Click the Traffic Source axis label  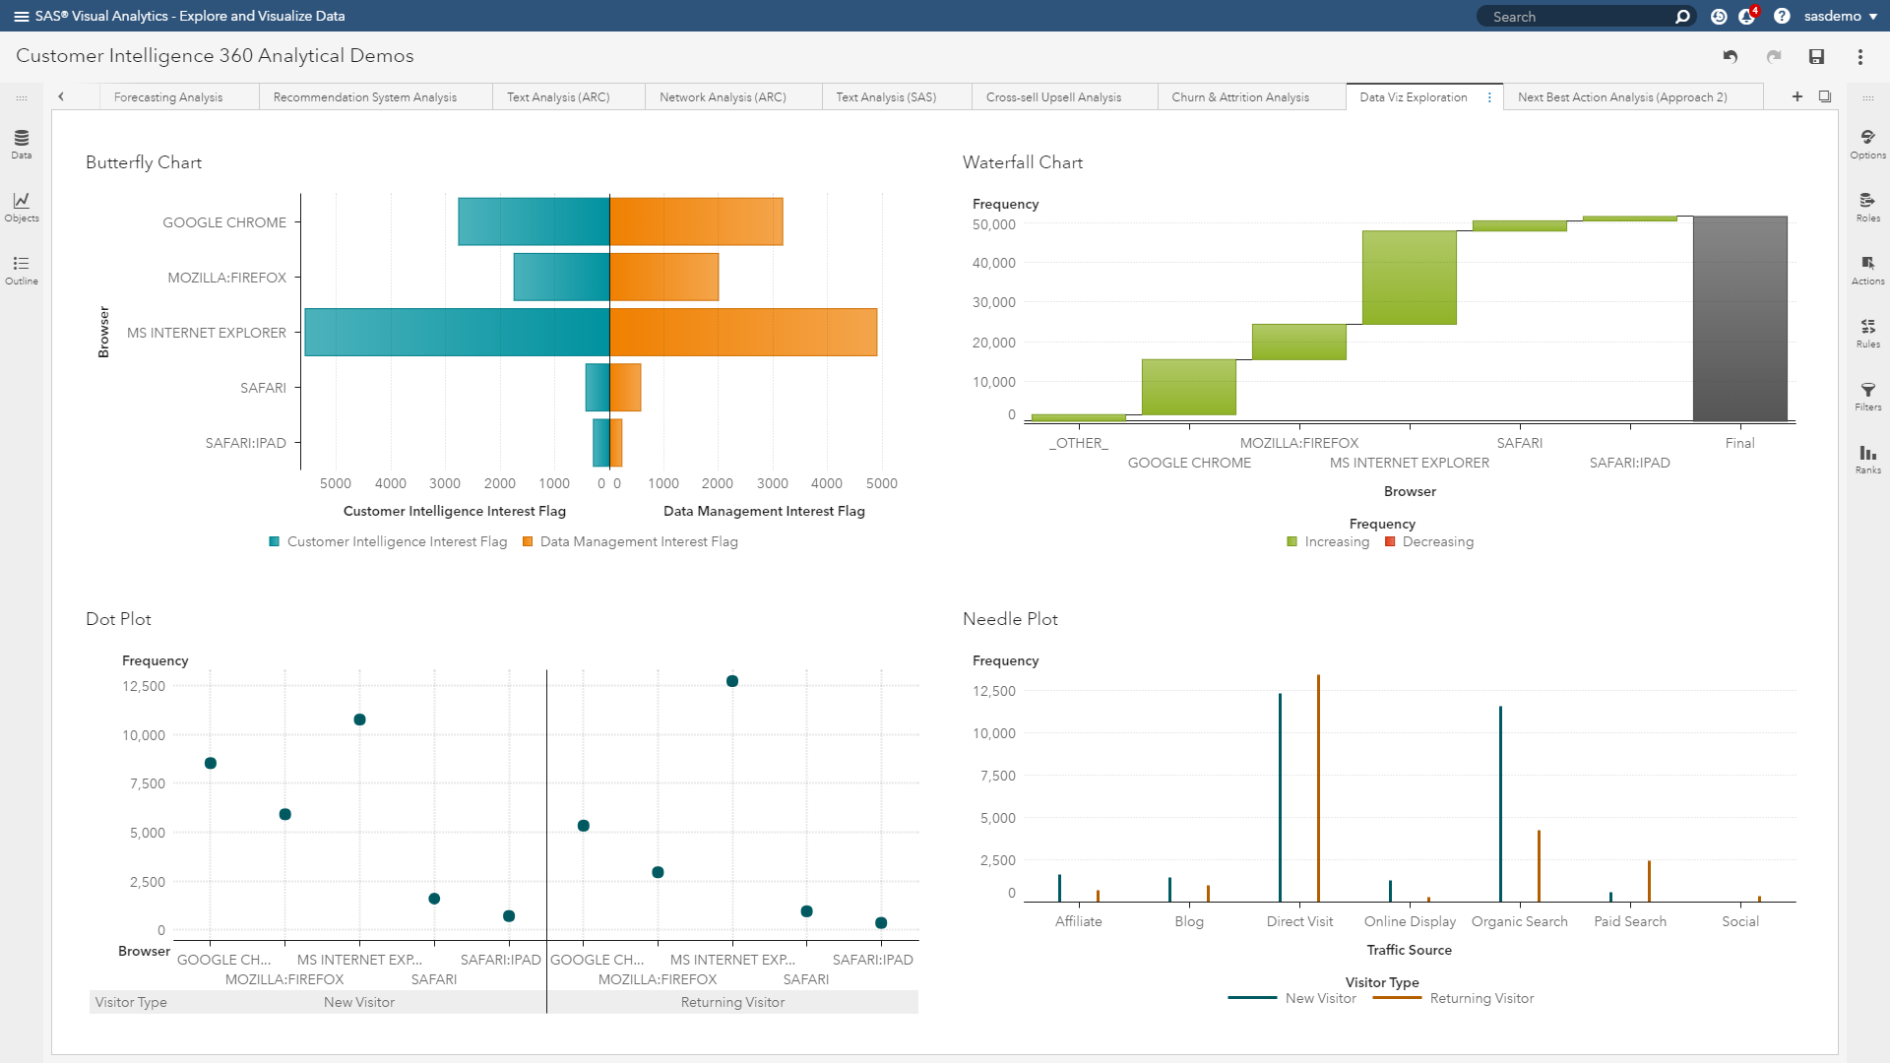point(1409,950)
